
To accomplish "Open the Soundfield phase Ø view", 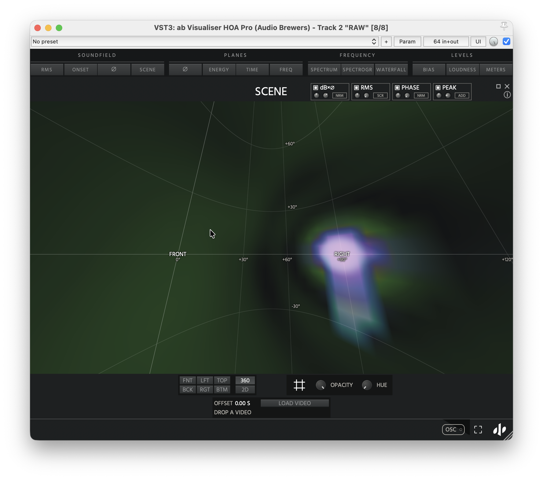I will (x=114, y=69).
